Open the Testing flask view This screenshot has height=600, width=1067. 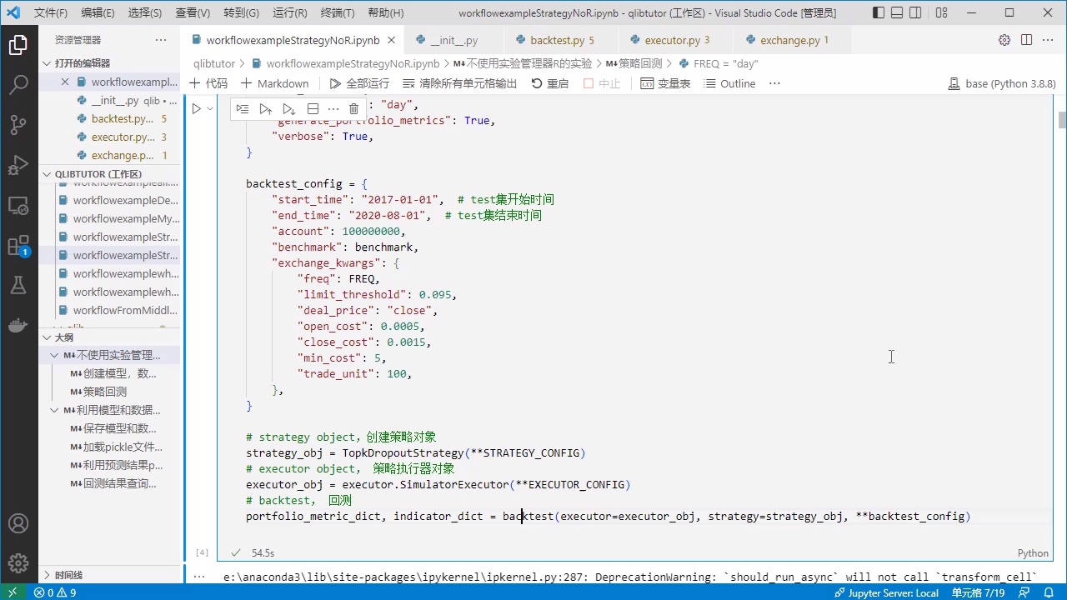click(18, 285)
